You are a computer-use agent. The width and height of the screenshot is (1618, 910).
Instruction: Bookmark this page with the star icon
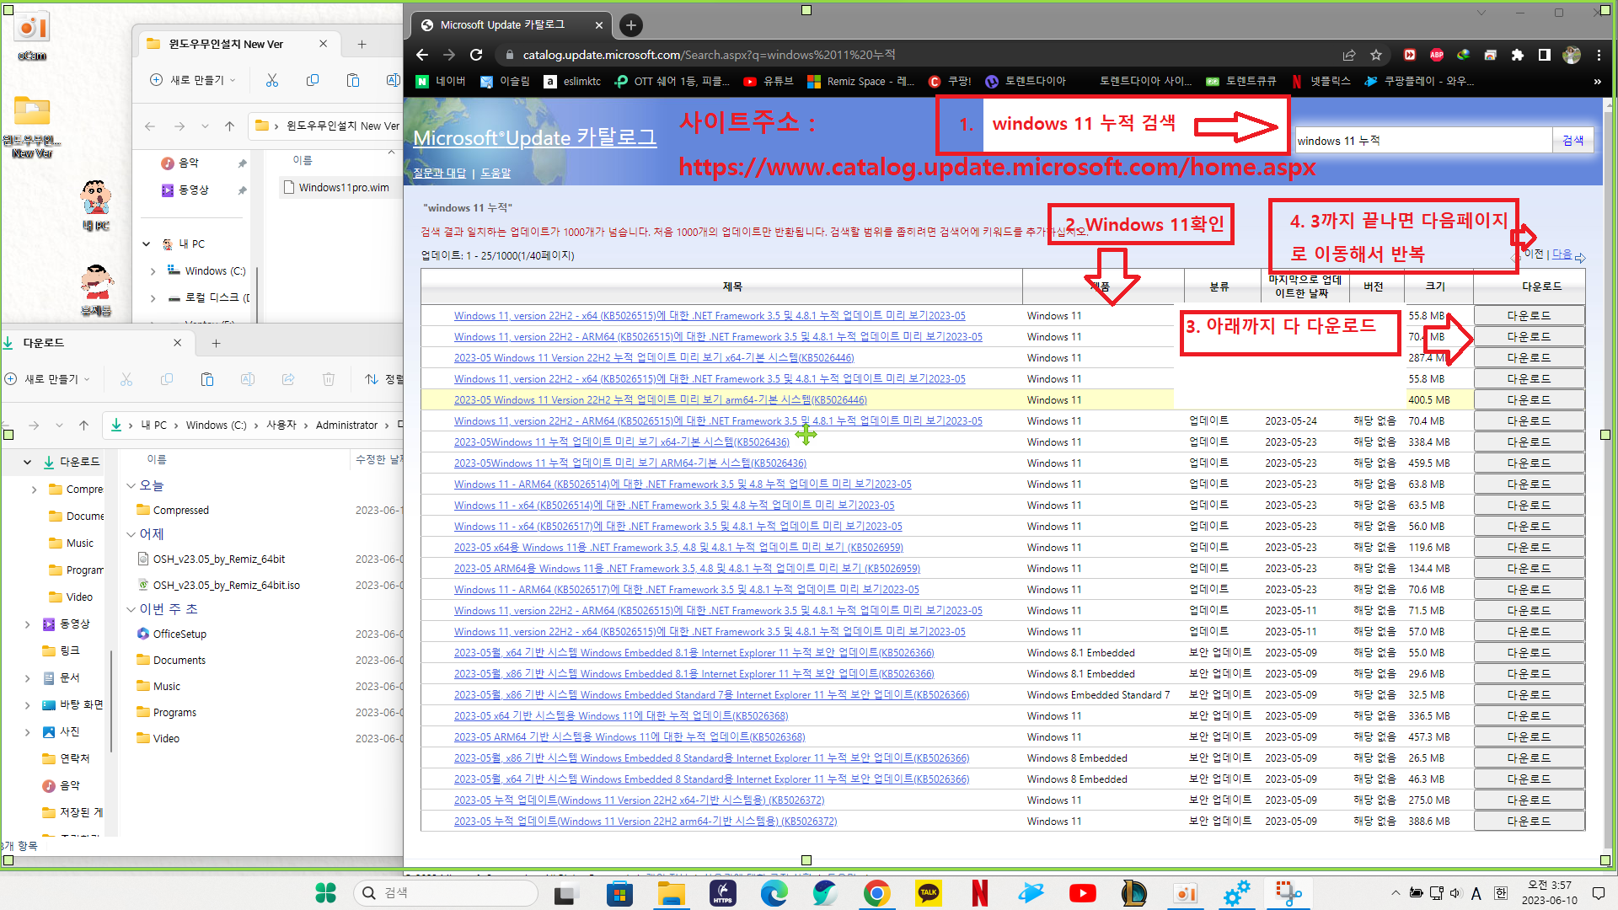1376,55
